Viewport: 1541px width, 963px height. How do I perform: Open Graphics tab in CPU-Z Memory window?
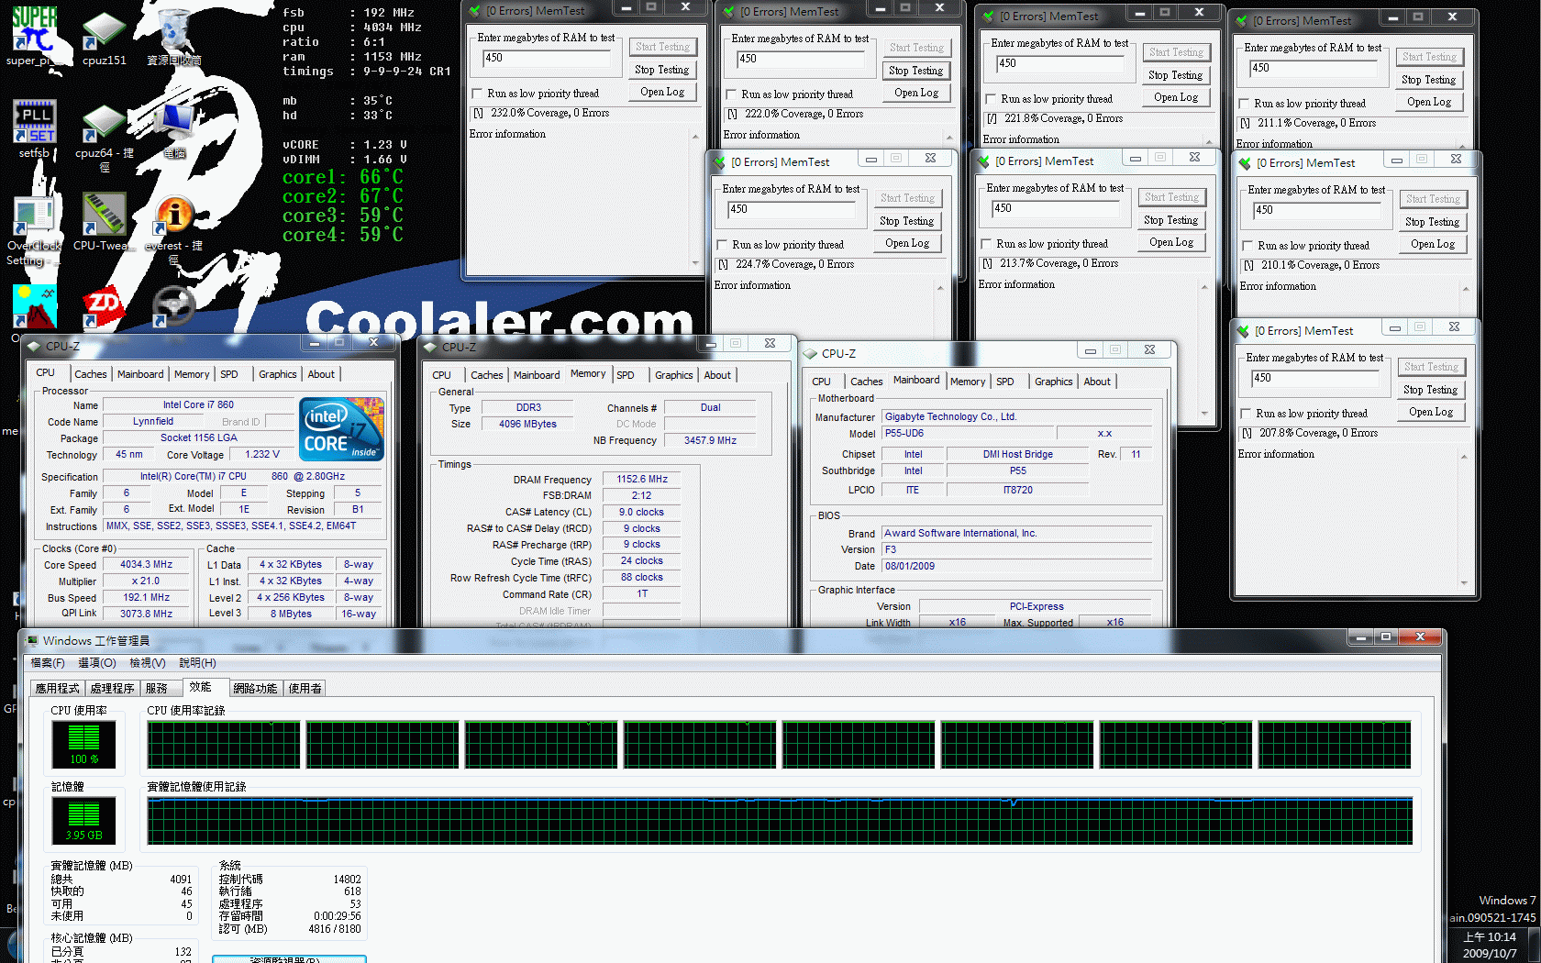[x=674, y=375]
